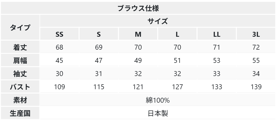Click the LL size column header
This screenshot has height=120, width=276.
pyautogui.click(x=216, y=34)
